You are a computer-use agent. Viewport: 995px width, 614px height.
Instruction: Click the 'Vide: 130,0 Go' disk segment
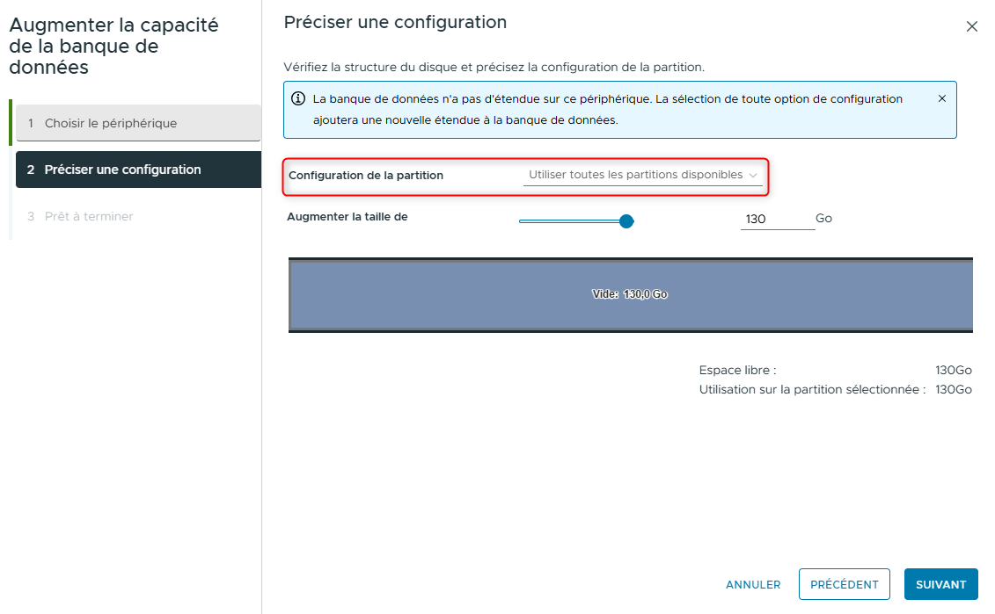click(x=630, y=293)
